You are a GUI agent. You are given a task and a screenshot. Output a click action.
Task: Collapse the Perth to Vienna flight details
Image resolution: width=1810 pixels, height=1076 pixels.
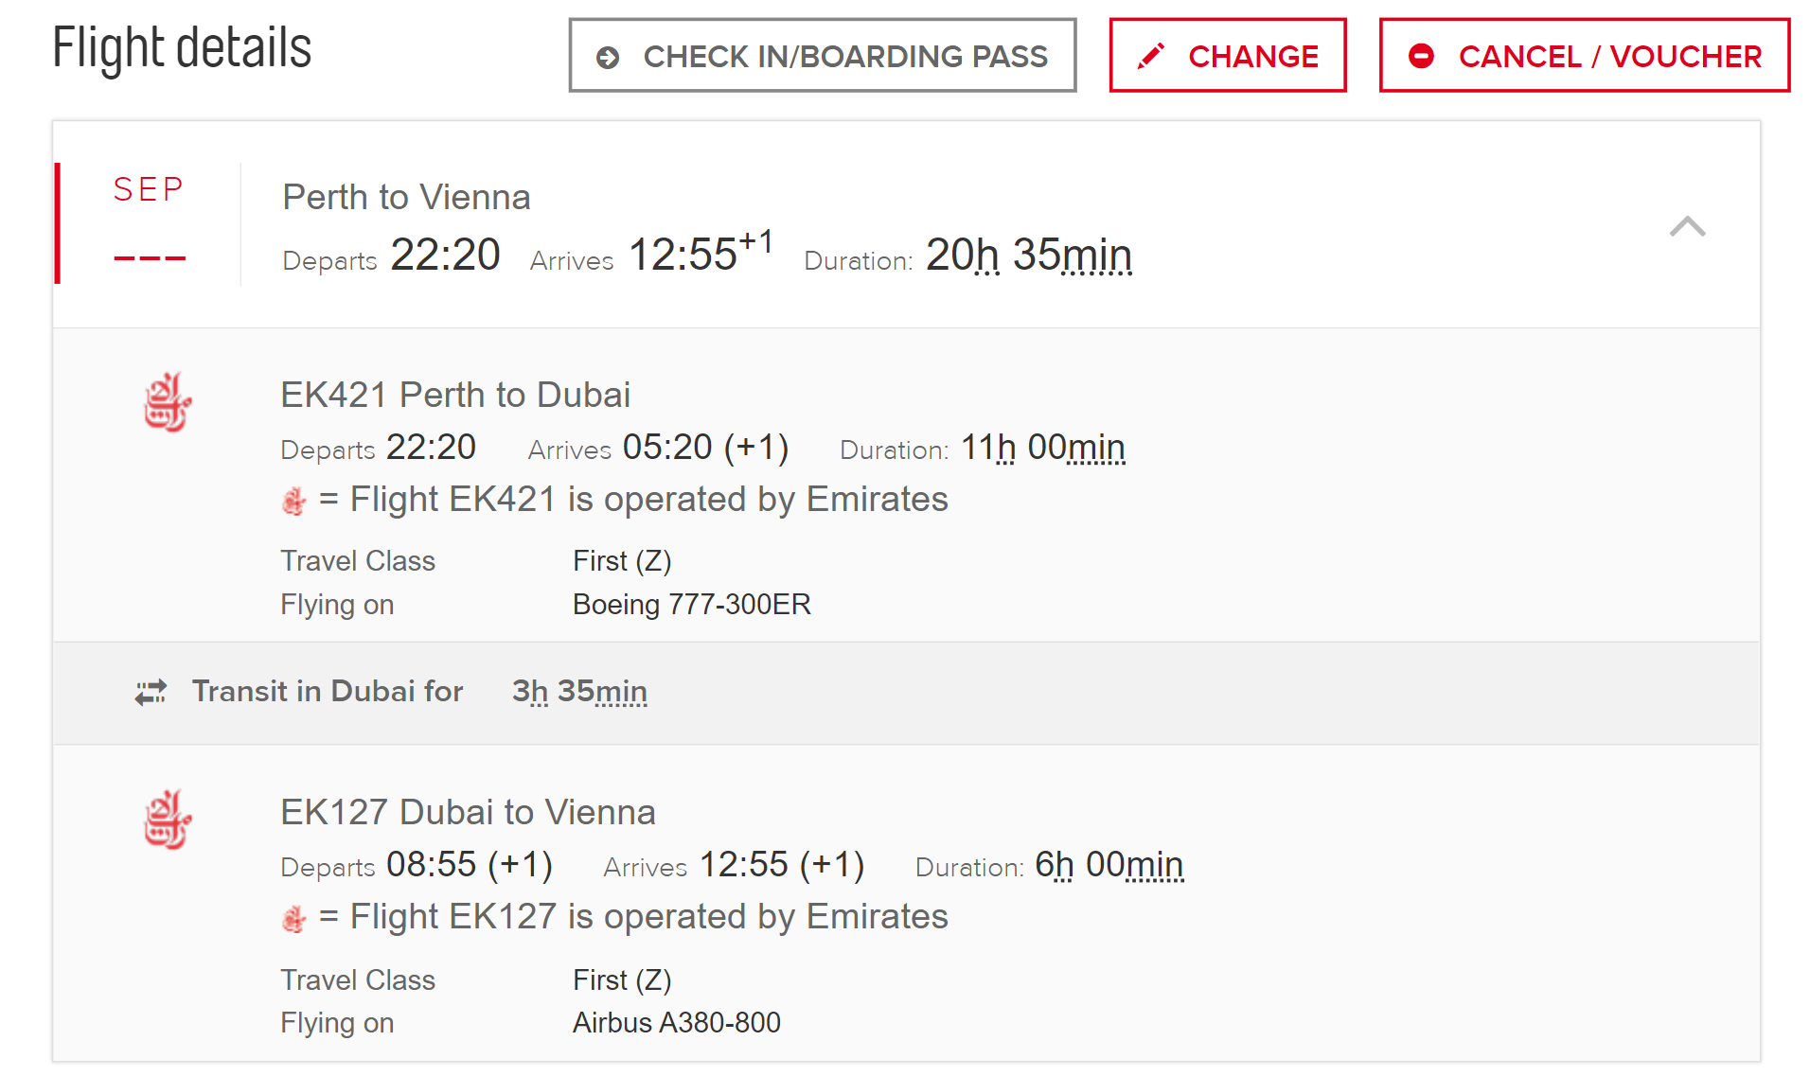point(1687,226)
